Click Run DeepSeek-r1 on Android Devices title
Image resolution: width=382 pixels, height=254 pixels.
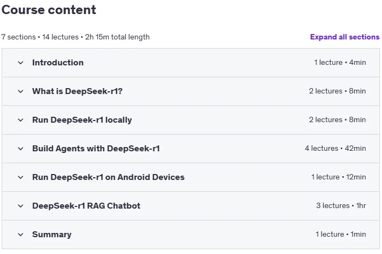click(108, 177)
